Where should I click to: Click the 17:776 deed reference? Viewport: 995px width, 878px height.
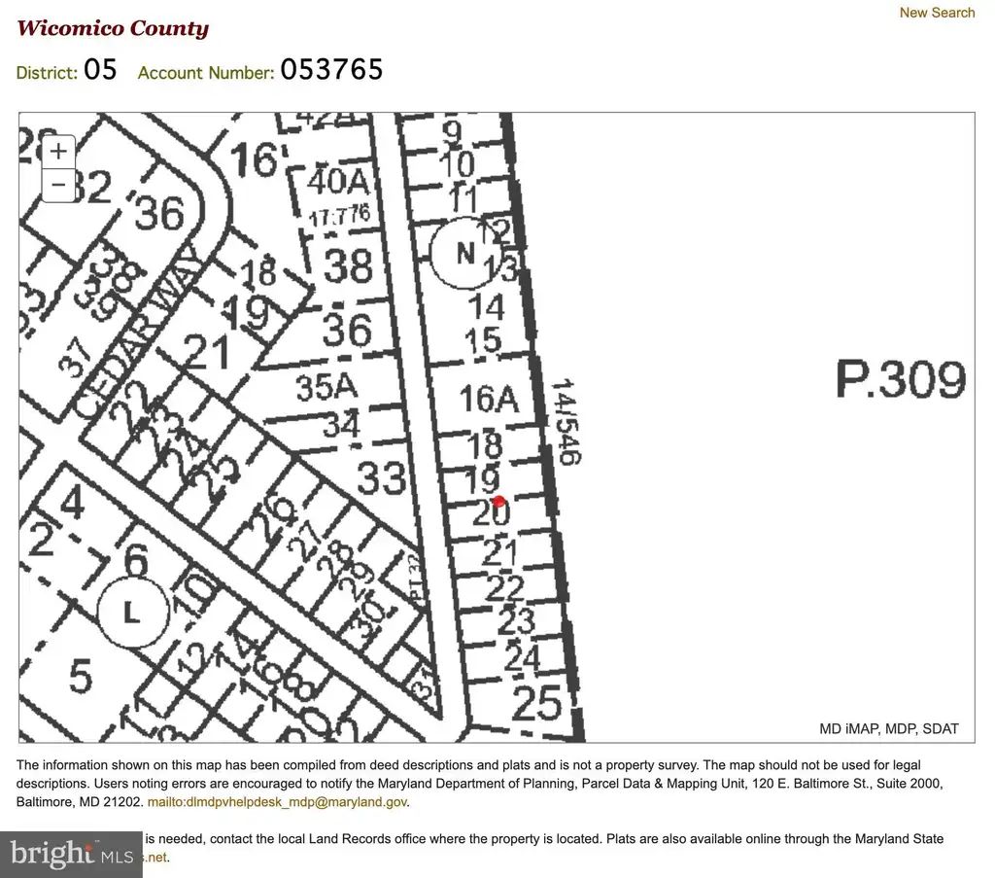tap(339, 215)
